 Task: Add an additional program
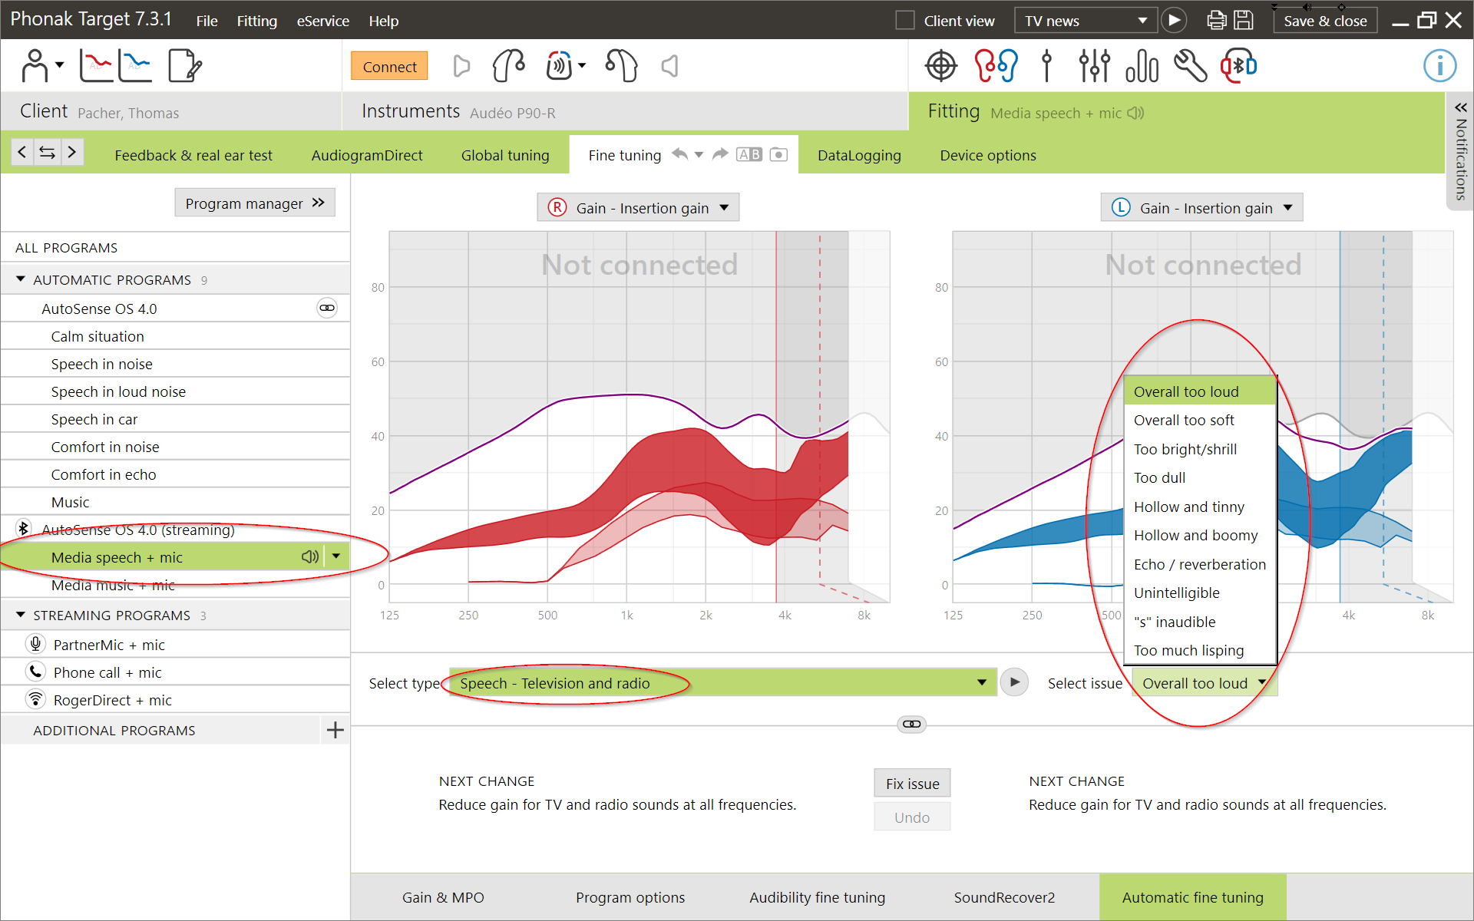pyautogui.click(x=335, y=730)
